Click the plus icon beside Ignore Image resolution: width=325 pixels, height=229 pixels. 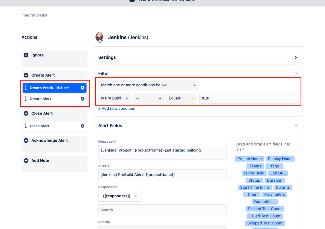coord(26,55)
